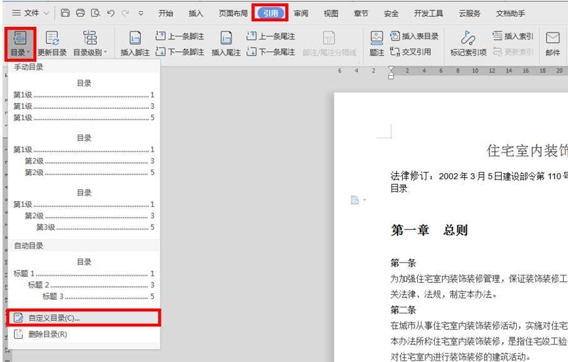Click the 插入尾注 (Insert Endnote) icon
Viewport: 568px width, 362px height.
[x=226, y=38]
